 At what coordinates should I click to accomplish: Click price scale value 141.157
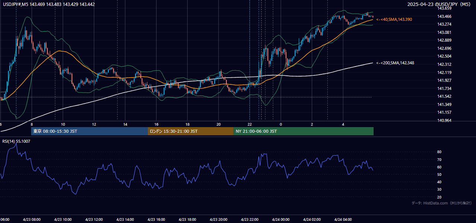tap(444, 112)
